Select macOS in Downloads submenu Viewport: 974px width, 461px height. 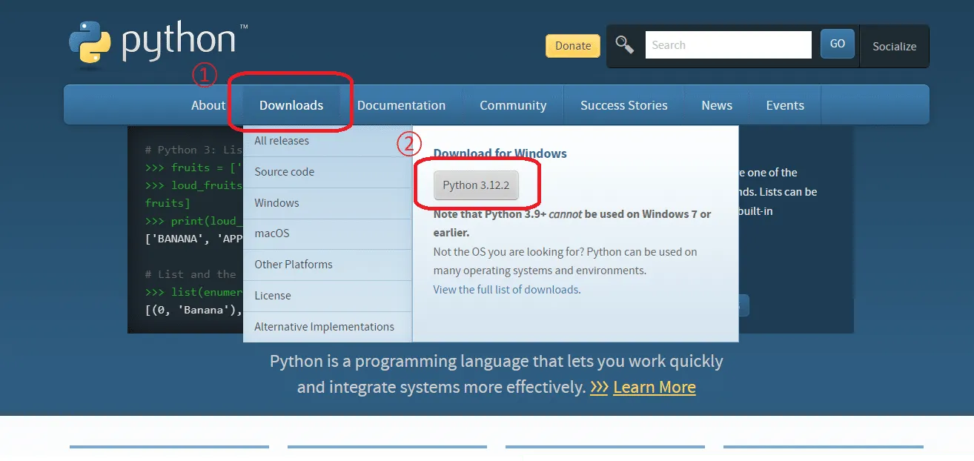click(x=328, y=233)
